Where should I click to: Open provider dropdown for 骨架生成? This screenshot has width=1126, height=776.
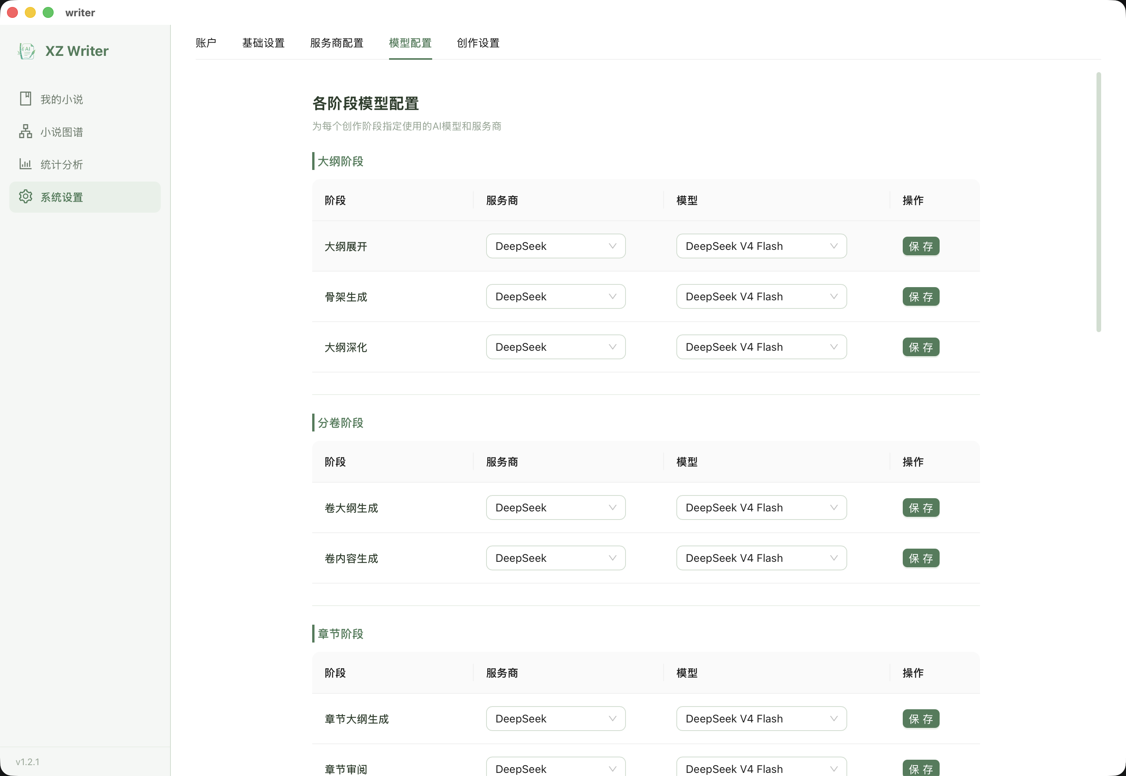click(556, 296)
